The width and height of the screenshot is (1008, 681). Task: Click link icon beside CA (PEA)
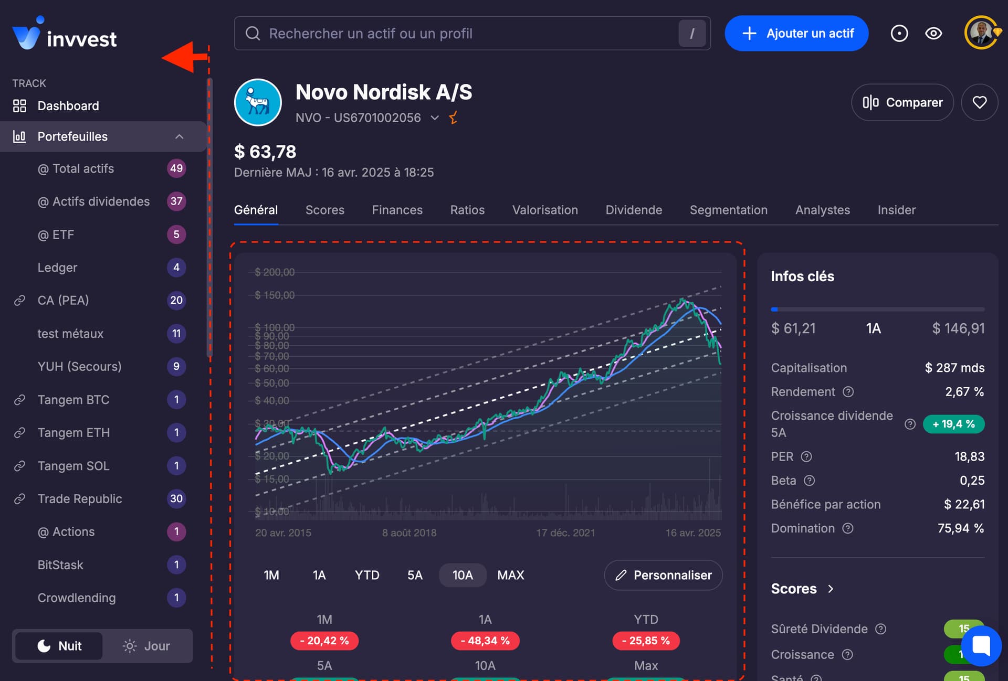tap(19, 301)
